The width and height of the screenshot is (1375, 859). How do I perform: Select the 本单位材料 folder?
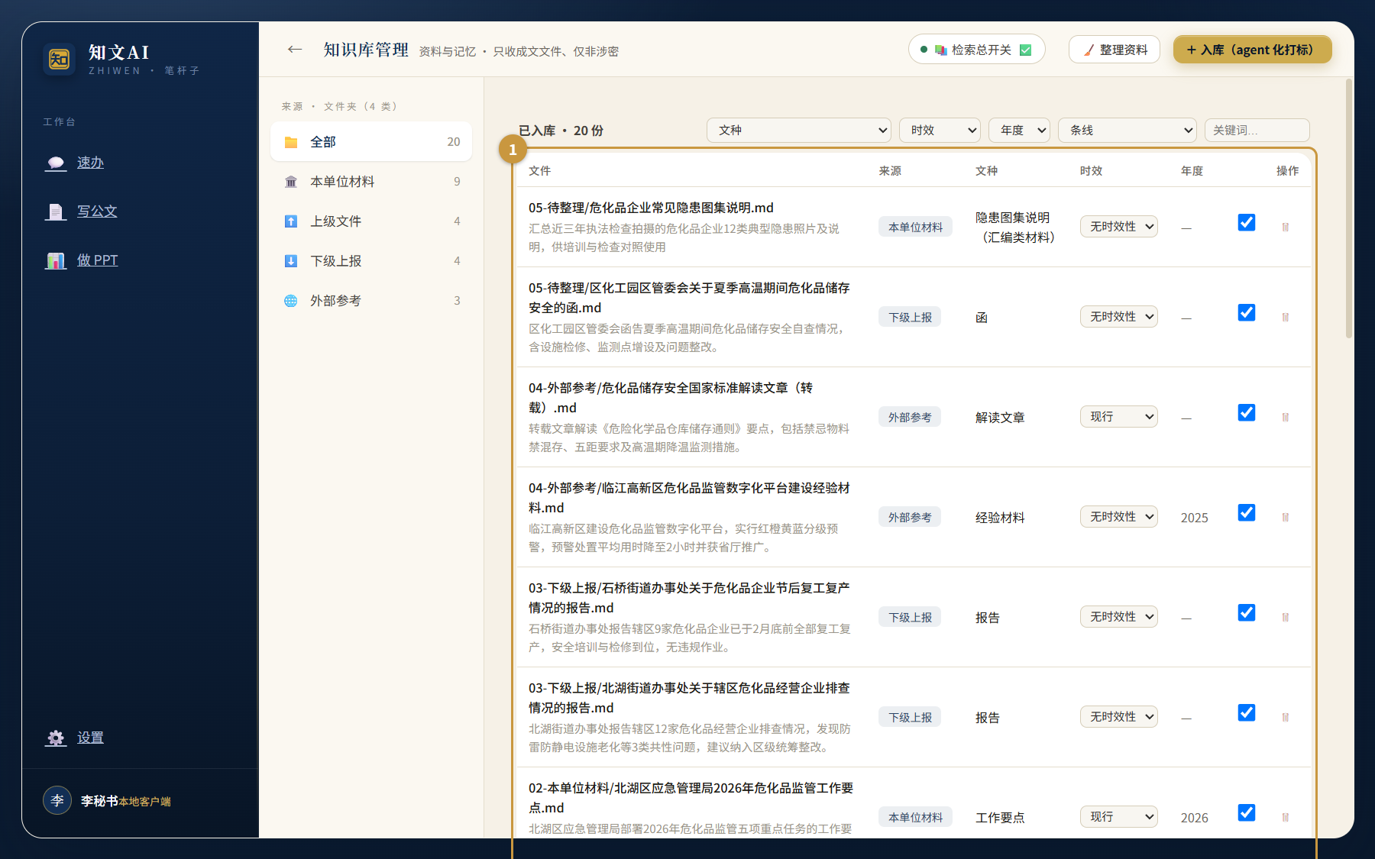(371, 182)
